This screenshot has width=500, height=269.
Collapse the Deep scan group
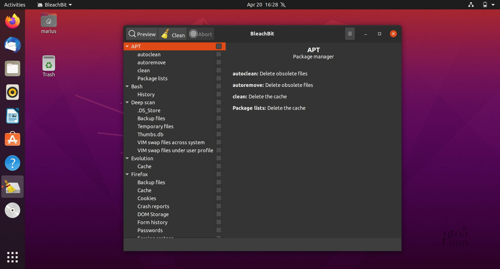point(127,102)
